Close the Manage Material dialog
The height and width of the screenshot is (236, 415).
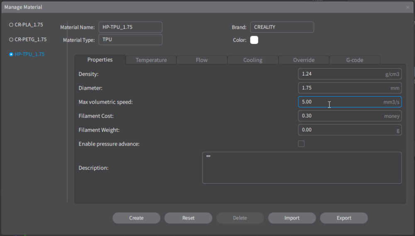(408, 7)
